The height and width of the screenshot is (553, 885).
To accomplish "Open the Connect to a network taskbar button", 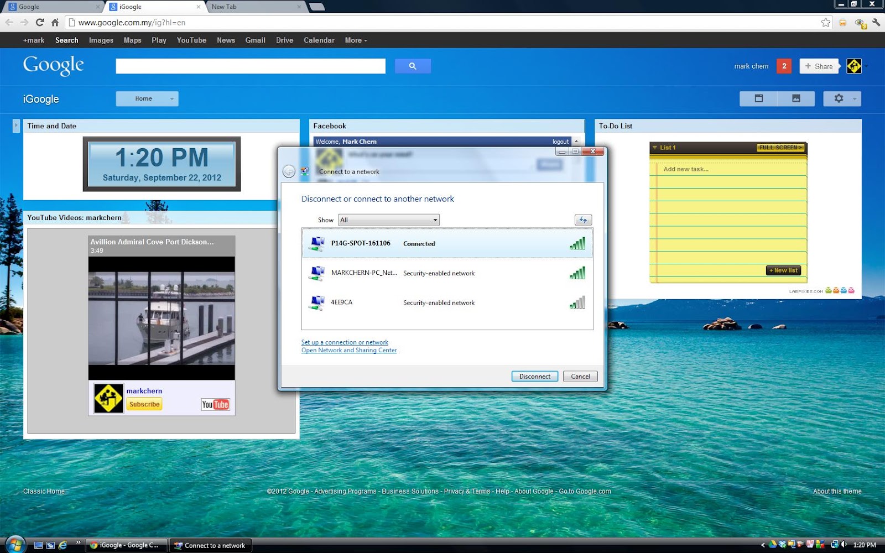I will click(211, 545).
